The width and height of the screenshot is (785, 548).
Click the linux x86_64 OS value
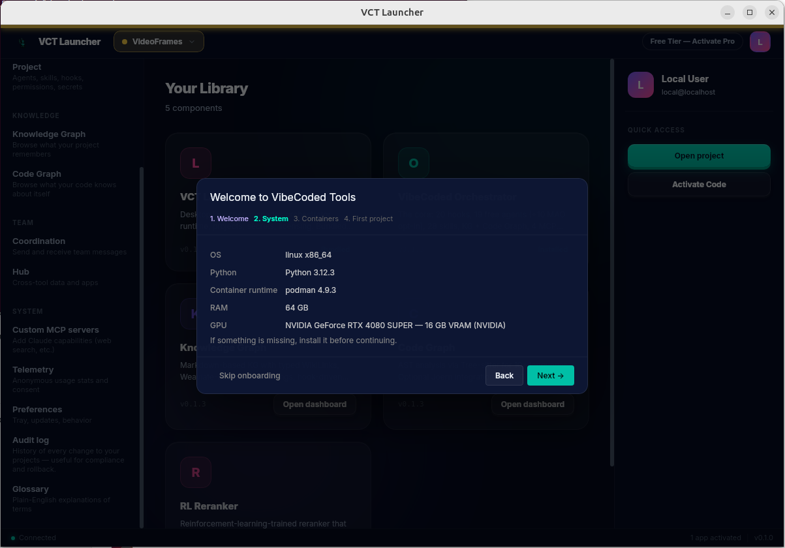point(308,255)
